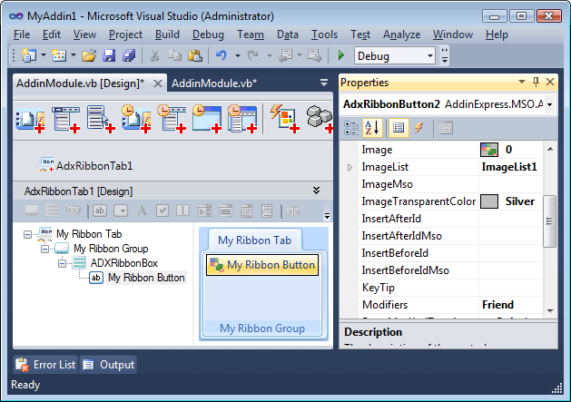Click the Redo arrow icon
The height and width of the screenshot is (402, 571).
(252, 55)
